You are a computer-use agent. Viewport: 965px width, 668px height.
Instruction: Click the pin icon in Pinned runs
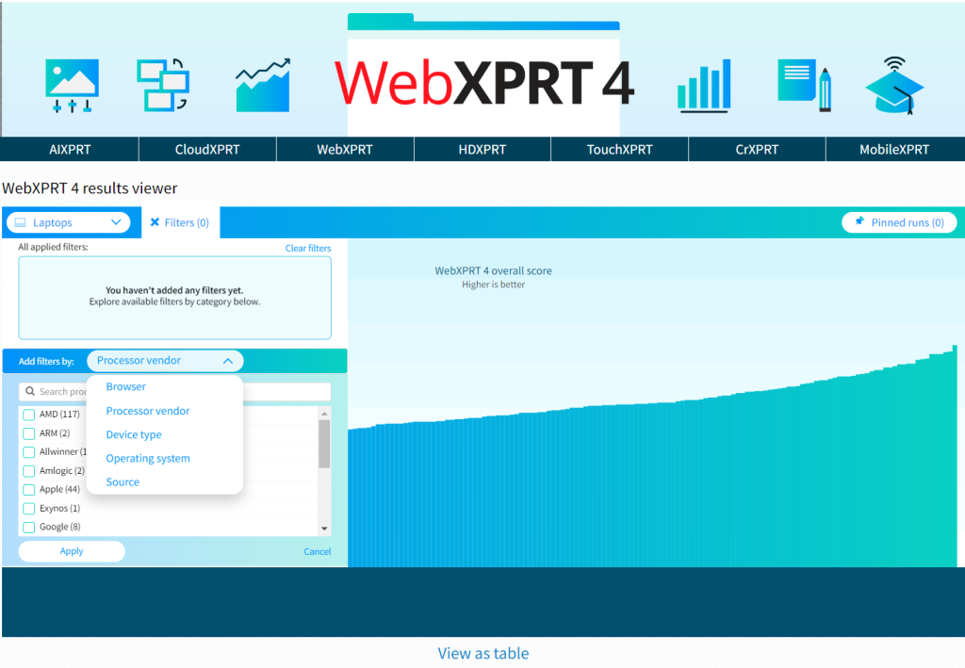click(x=859, y=221)
